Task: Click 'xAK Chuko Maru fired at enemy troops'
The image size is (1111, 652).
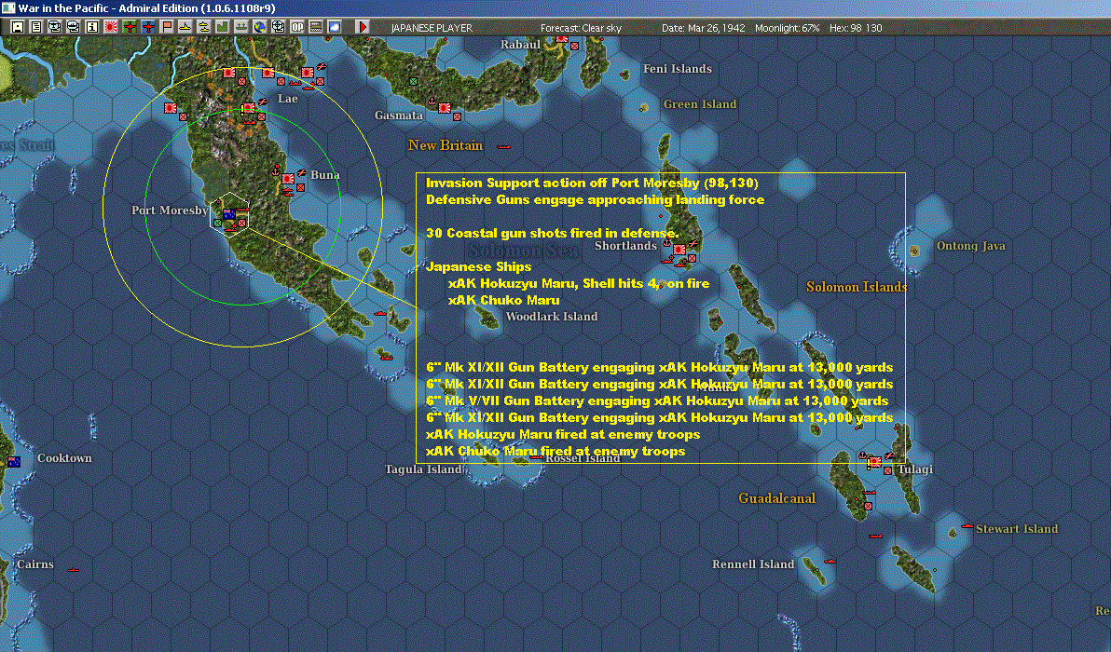Action: click(x=555, y=451)
